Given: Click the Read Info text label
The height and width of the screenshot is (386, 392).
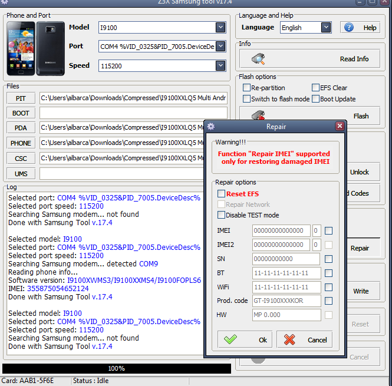Looking at the screenshot, I should tap(354, 59).
